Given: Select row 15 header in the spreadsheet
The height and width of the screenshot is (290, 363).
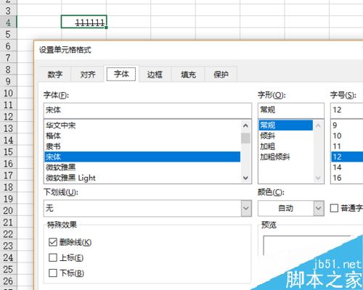Looking at the screenshot, I should coord(8,152).
